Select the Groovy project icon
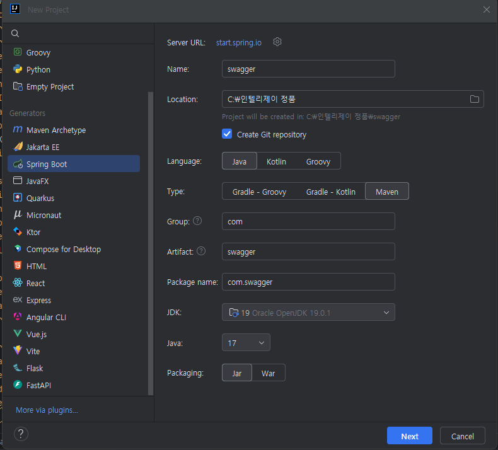The width and height of the screenshot is (498, 450). pyautogui.click(x=18, y=52)
